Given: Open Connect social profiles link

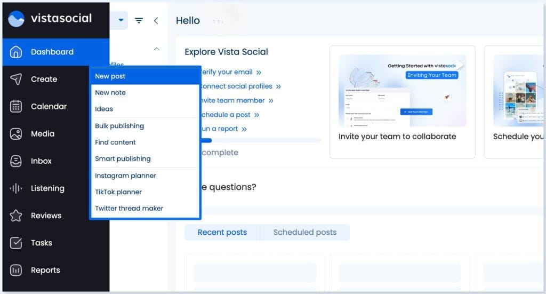Looking at the screenshot, I should coord(241,86).
